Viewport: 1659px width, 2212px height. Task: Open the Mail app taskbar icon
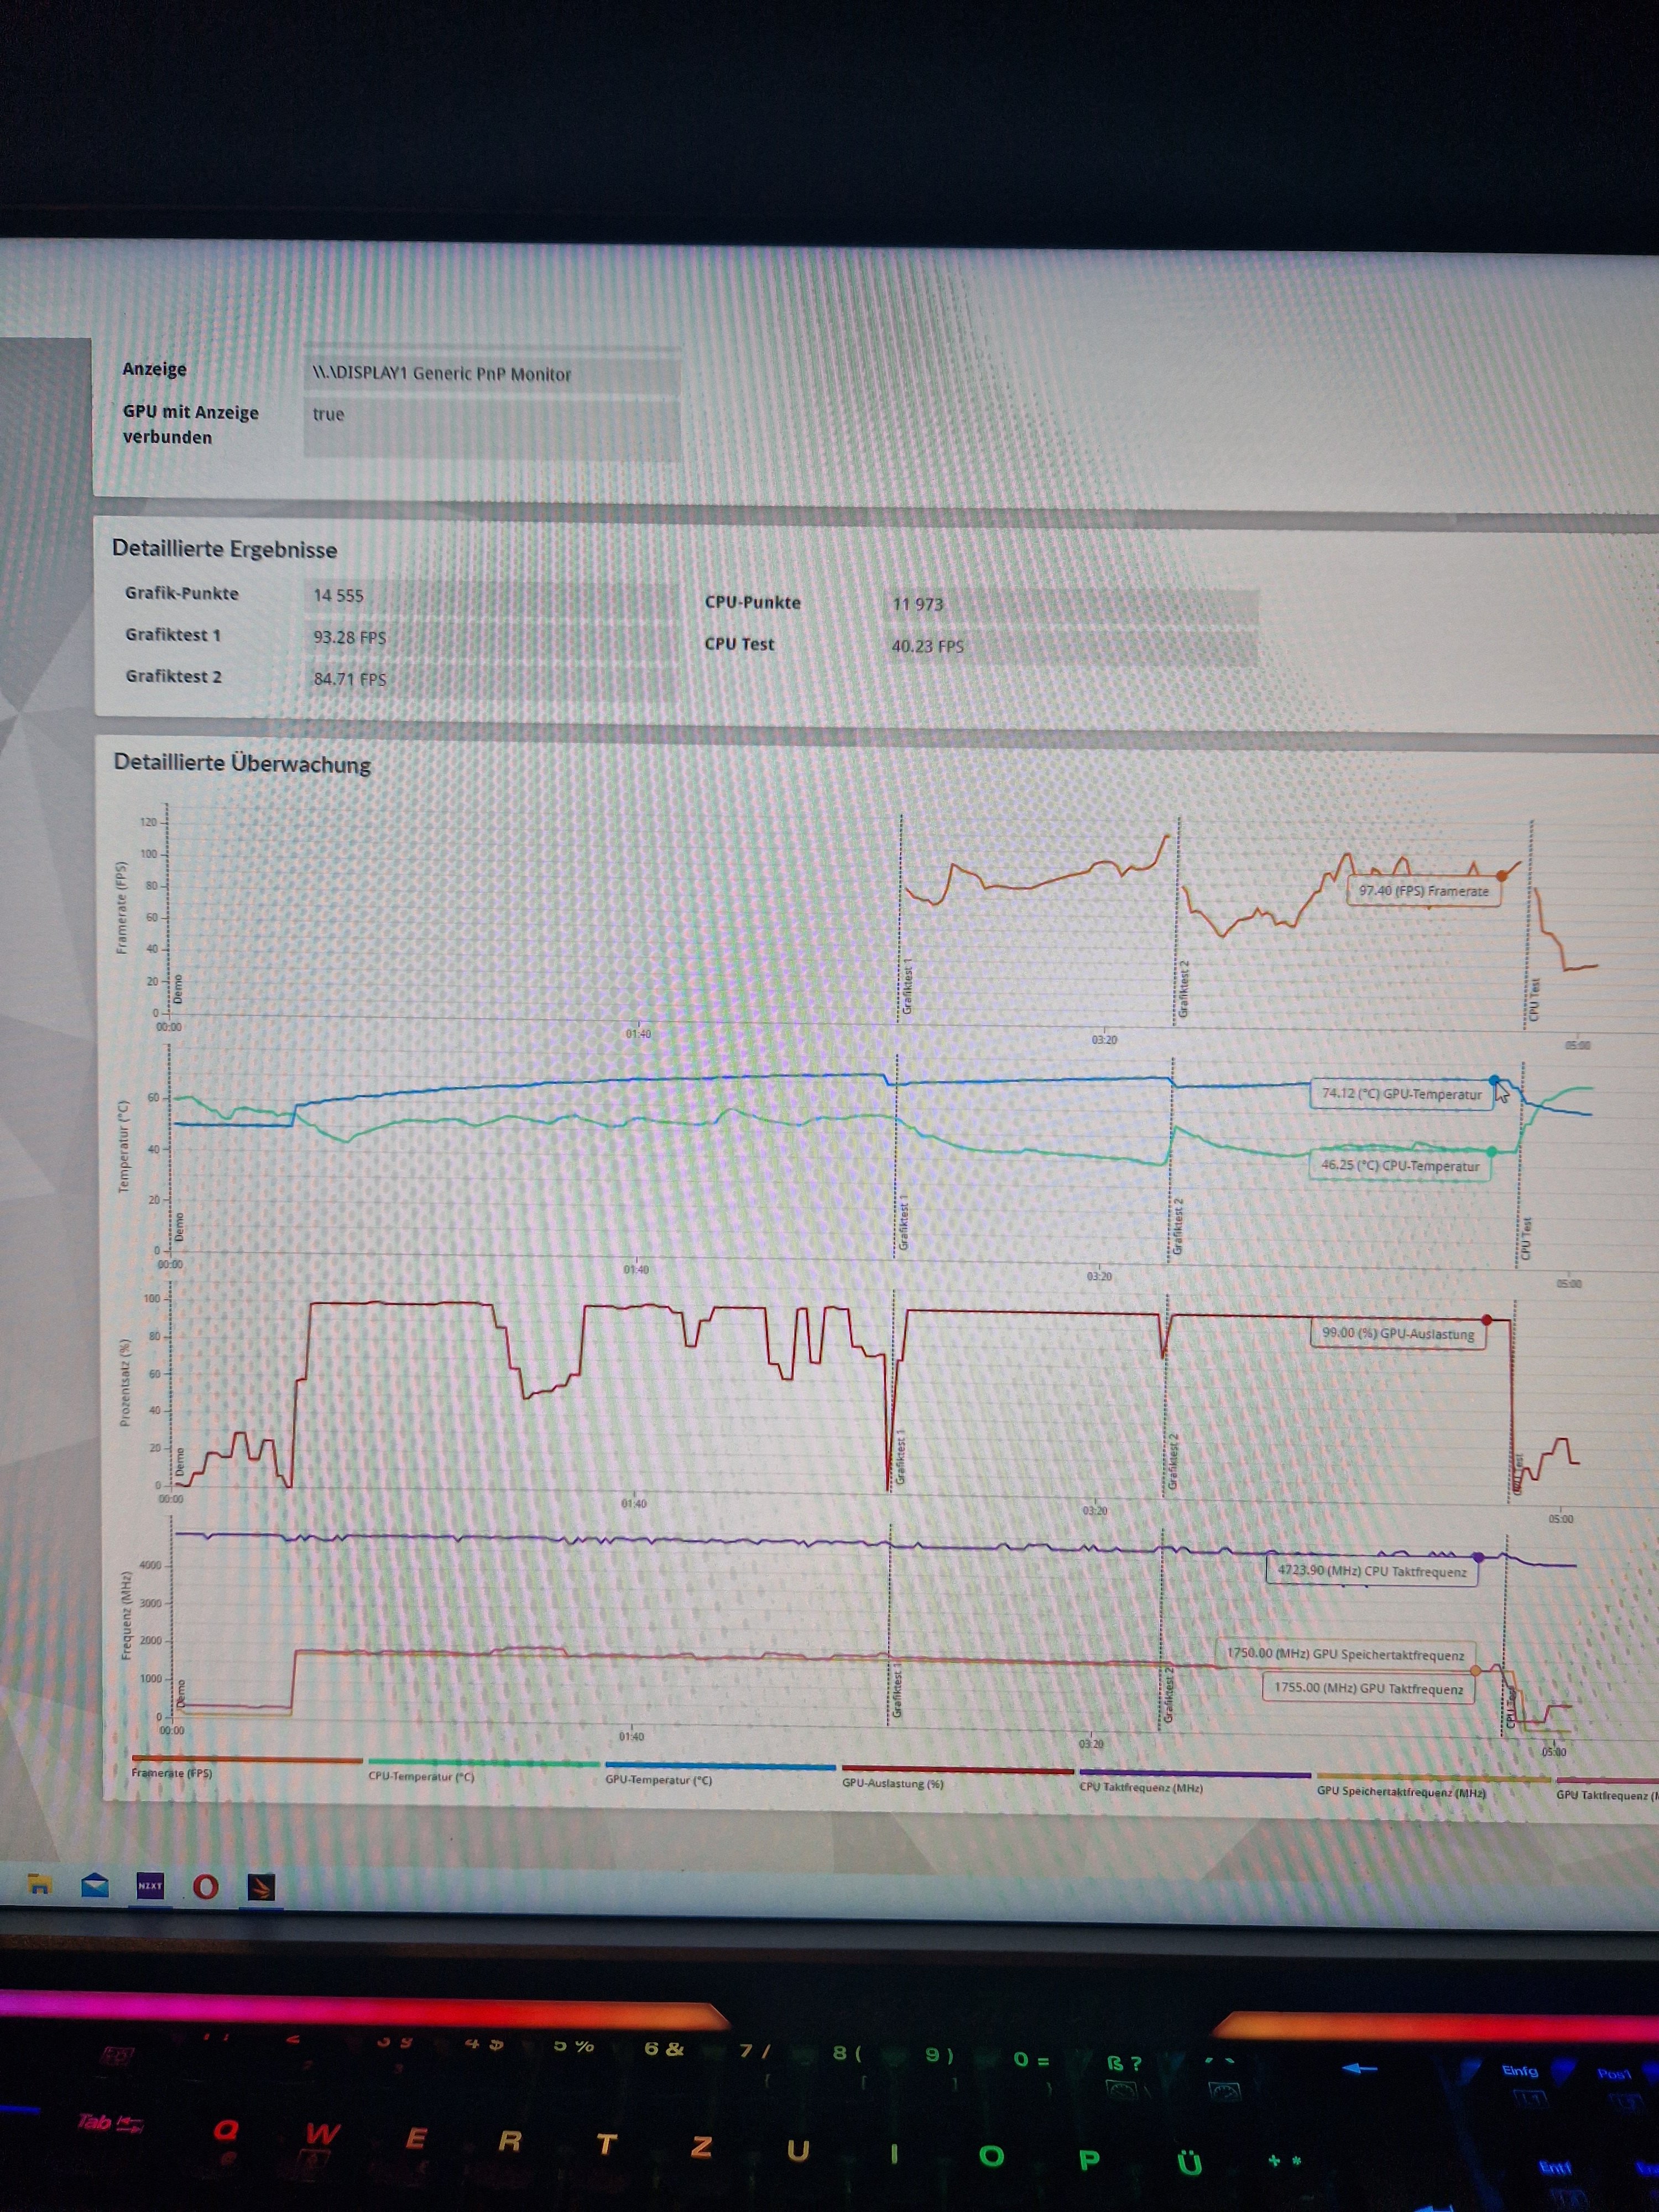[95, 1886]
